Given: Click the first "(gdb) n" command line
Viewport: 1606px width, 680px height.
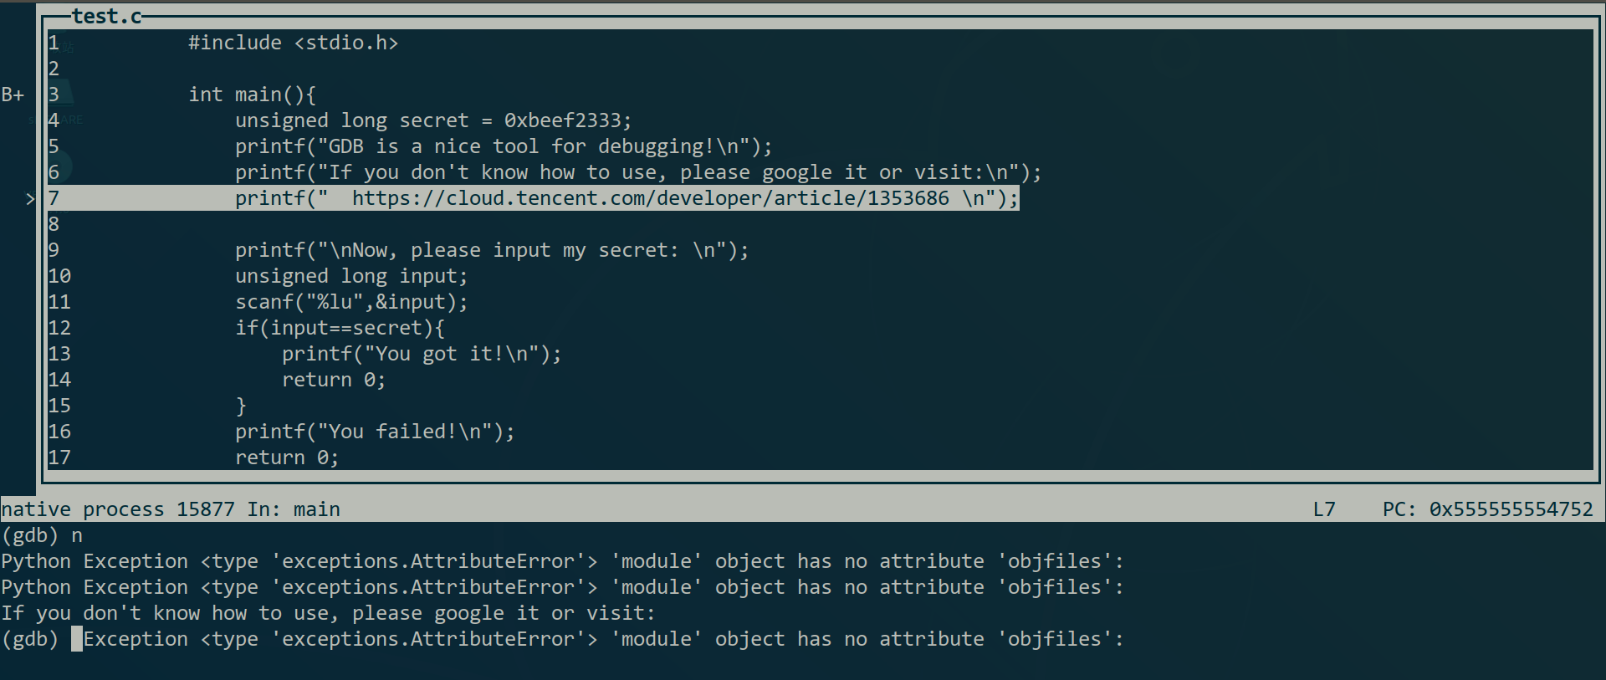Looking at the screenshot, I should [42, 535].
